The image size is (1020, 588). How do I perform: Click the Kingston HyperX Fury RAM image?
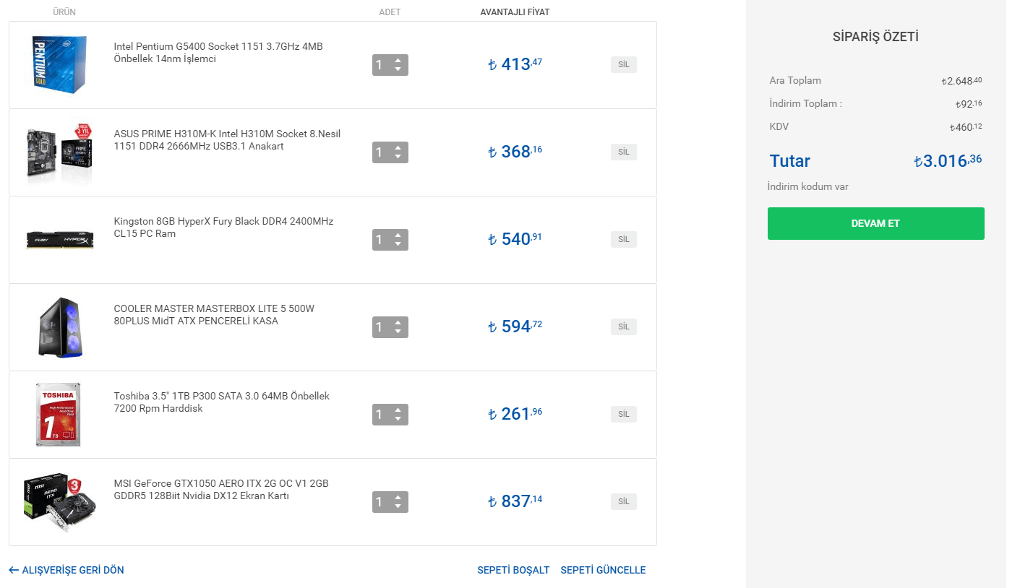pyautogui.click(x=59, y=239)
